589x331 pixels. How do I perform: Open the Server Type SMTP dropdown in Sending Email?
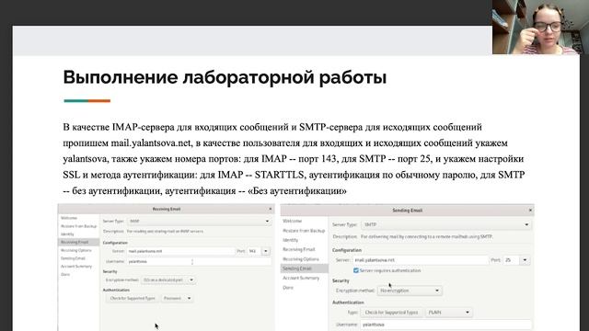[x=445, y=224]
